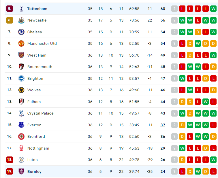Click Newcastle's red L form badge
This screenshot has width=218, height=178.
pyautogui.click(x=198, y=20)
